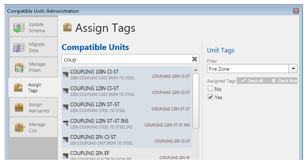This screenshot has width=307, height=164.
Task: Select the COUPLING 2IN EF list item
Action: (x=127, y=155)
